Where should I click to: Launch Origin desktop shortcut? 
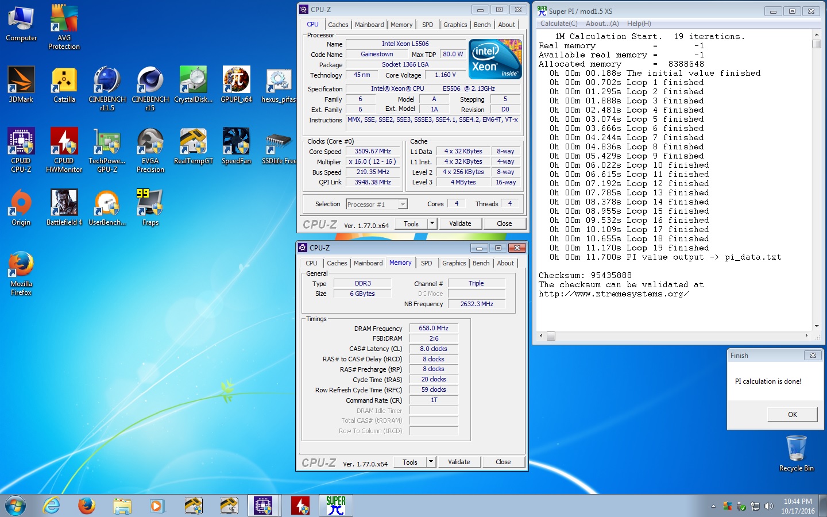click(x=21, y=207)
